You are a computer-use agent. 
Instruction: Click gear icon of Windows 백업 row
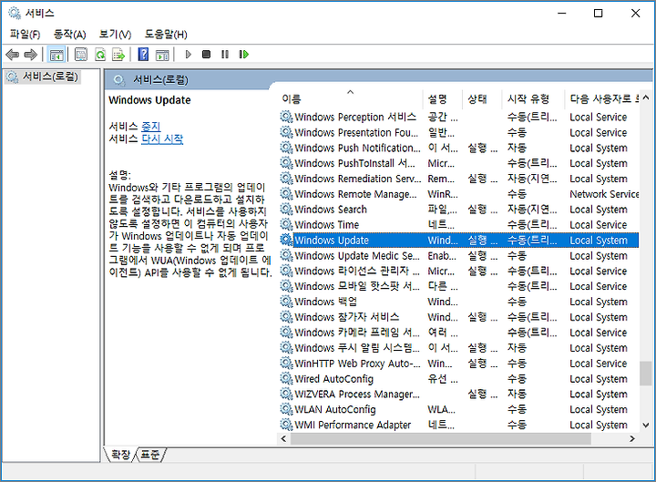tap(286, 302)
